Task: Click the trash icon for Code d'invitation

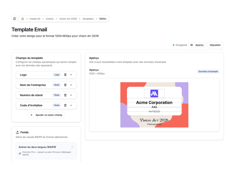Action: (65, 105)
